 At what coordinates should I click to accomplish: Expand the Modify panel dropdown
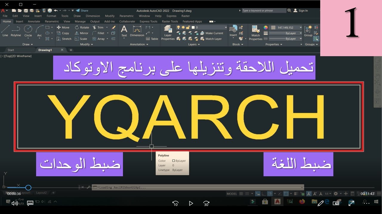coord(87,44)
